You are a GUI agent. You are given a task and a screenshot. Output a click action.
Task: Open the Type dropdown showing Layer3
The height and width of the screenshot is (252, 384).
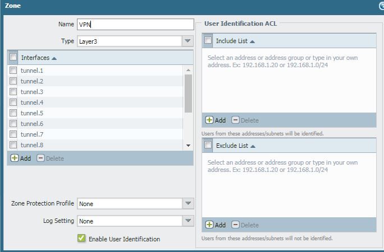(188, 41)
